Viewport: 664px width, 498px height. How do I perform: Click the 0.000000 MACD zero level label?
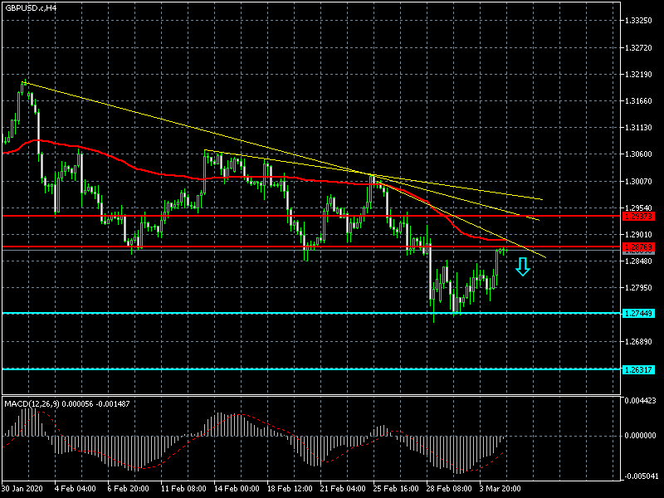[x=640, y=435]
